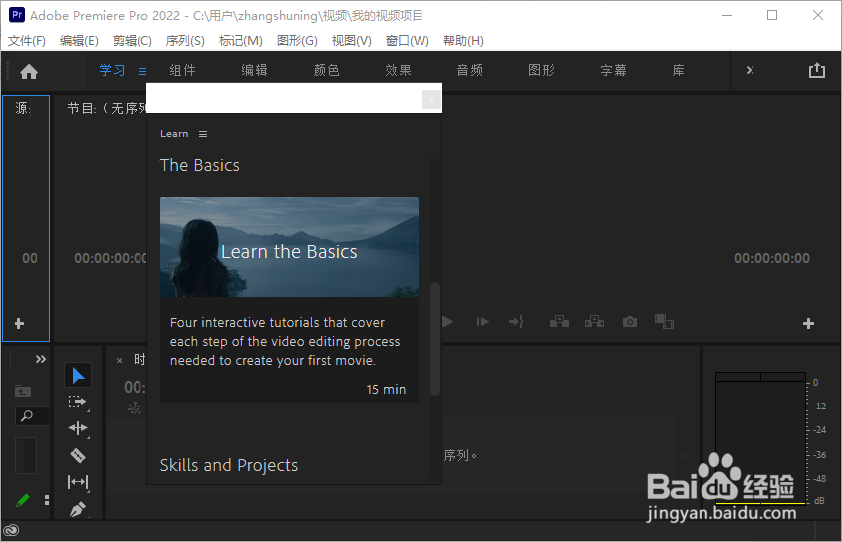The height and width of the screenshot is (542, 842).
Task: Open the 学习 workspace menu icon
Action: [142, 71]
